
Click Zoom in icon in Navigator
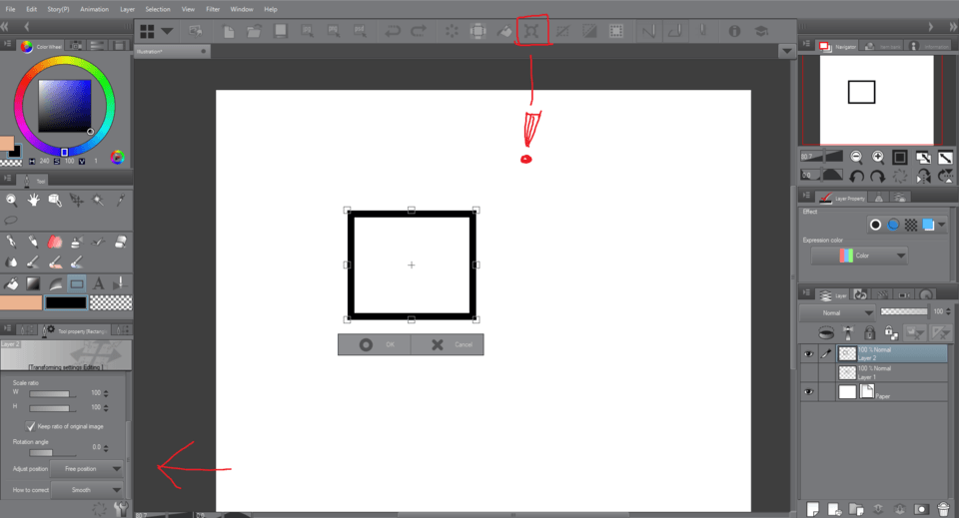pos(878,158)
